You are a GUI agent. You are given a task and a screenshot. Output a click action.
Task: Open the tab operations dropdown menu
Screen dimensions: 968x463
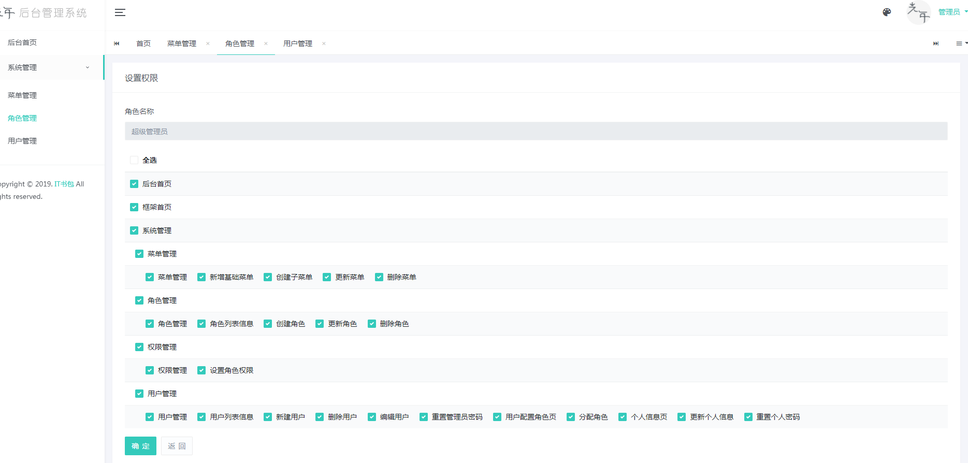[x=961, y=44]
